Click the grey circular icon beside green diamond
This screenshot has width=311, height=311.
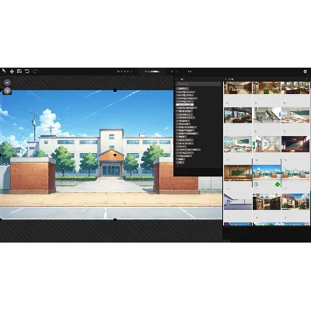256,184
